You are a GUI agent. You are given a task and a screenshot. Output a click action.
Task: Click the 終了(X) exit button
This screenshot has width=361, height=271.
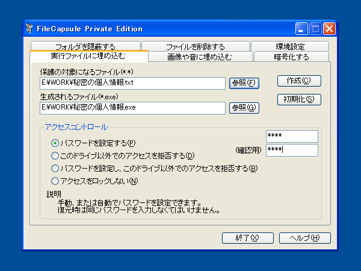click(248, 238)
